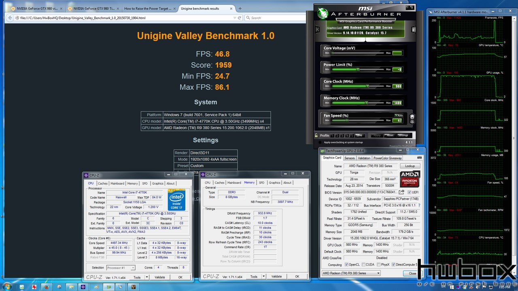Click the Core Clock slider handle
The width and height of the screenshot is (518, 291).
(x=367, y=86)
